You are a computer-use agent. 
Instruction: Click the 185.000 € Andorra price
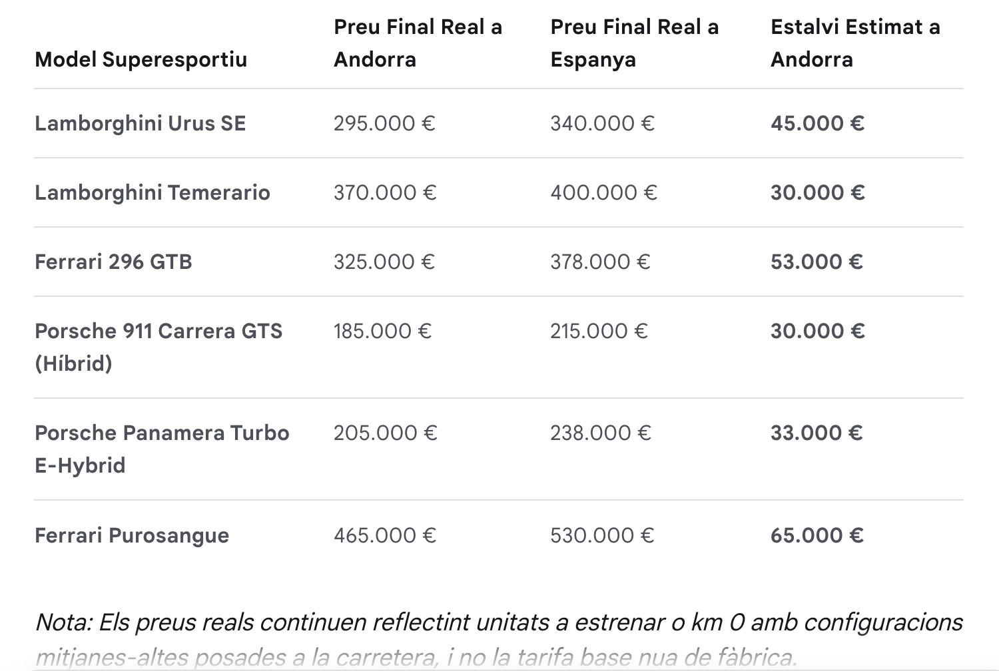point(382,331)
